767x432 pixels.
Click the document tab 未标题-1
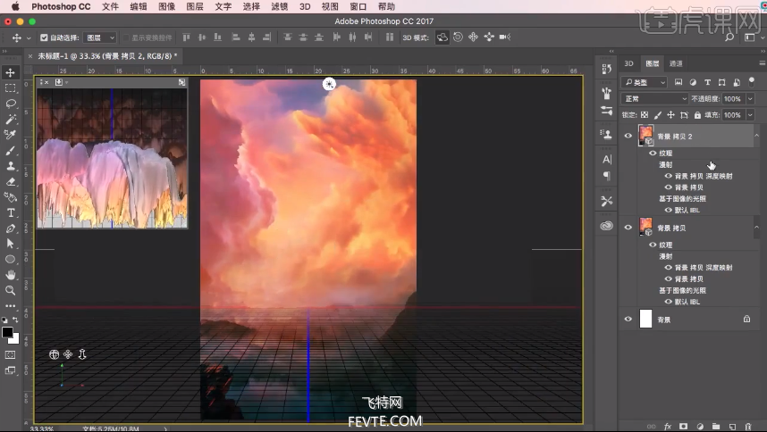point(107,56)
